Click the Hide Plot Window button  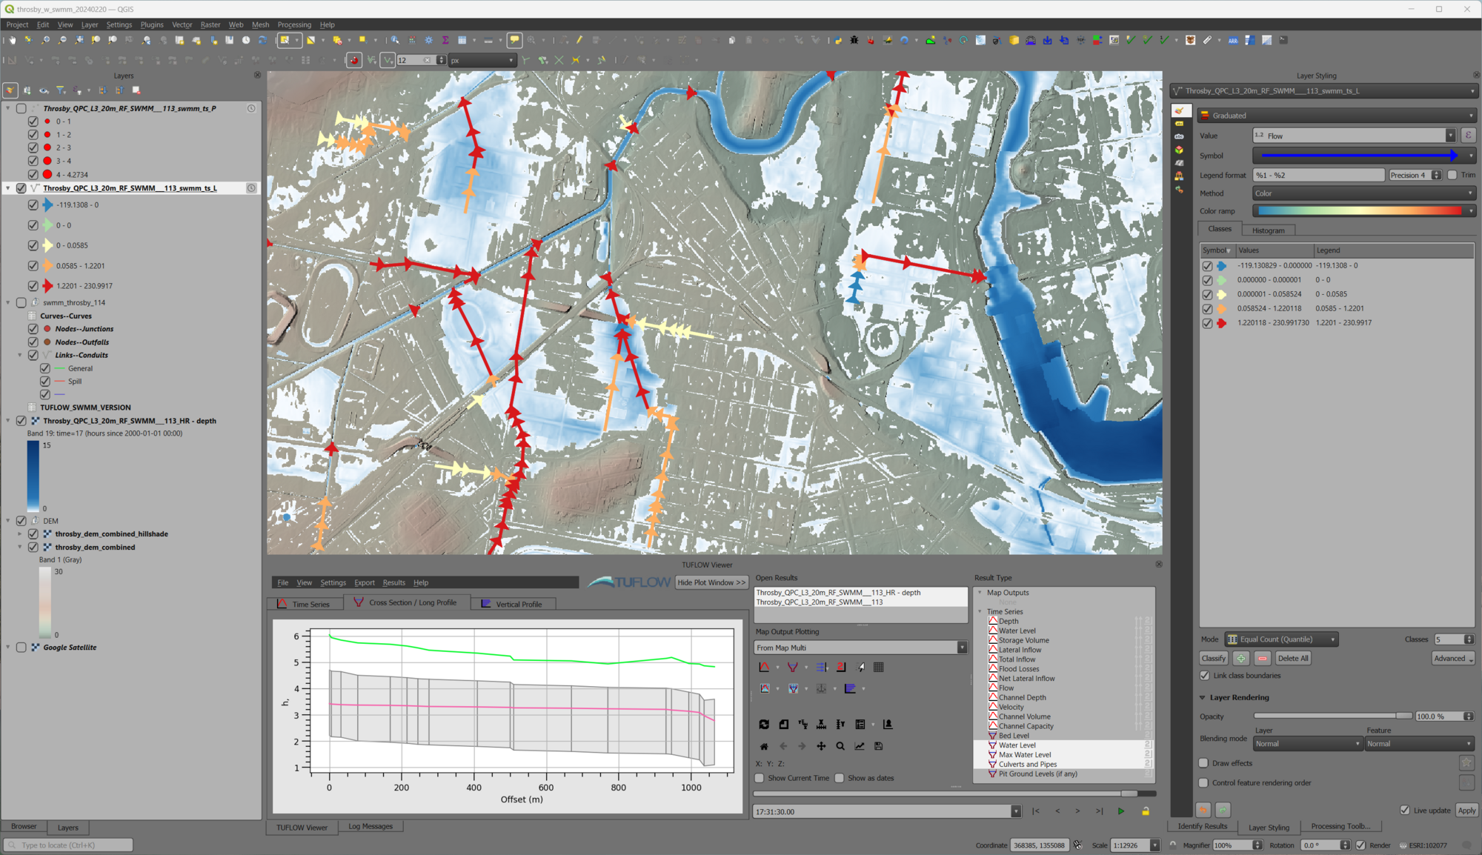(711, 582)
